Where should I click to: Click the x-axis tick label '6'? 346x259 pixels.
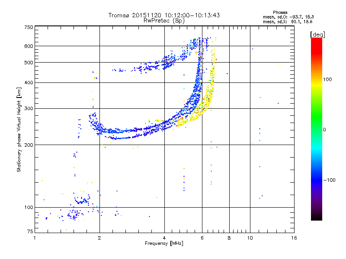point(202,238)
